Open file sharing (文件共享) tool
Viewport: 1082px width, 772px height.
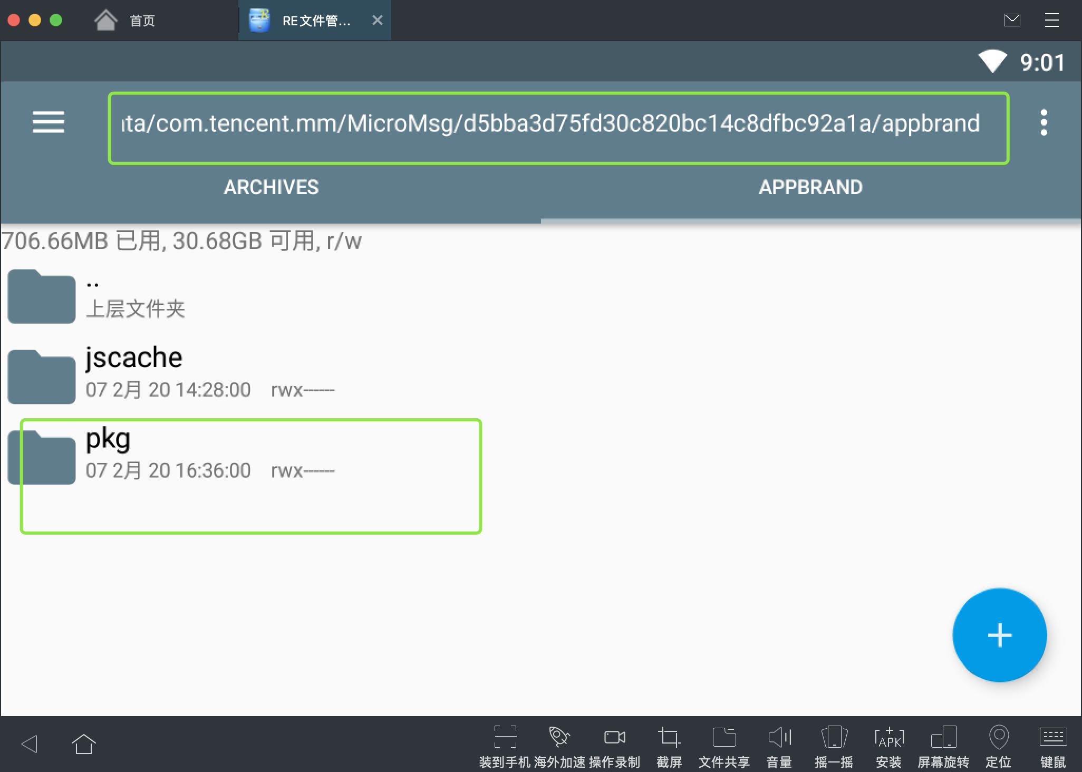tap(723, 737)
